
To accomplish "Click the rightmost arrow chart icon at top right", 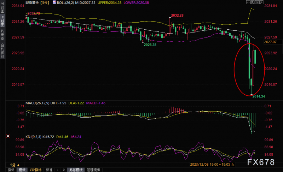I will coord(261,2).
